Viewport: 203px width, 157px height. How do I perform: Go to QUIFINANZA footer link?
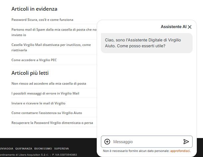pos(24,149)
